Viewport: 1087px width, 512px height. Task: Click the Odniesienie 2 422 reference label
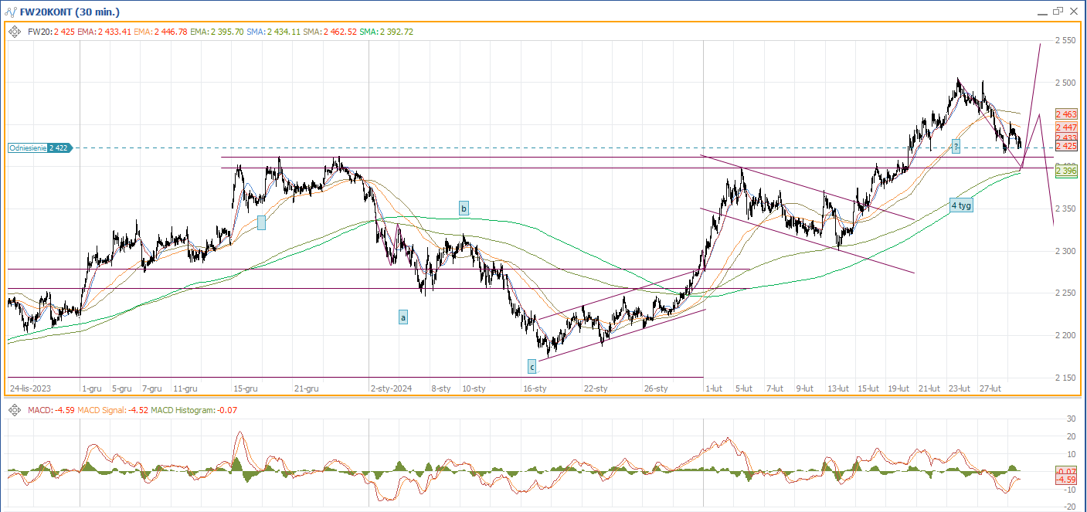pyautogui.click(x=39, y=147)
